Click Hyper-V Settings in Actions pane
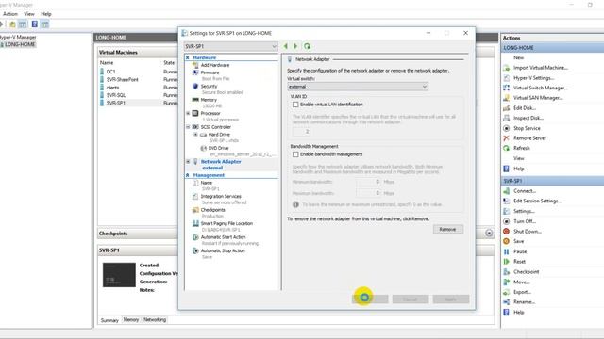604x339 pixels. tap(533, 78)
